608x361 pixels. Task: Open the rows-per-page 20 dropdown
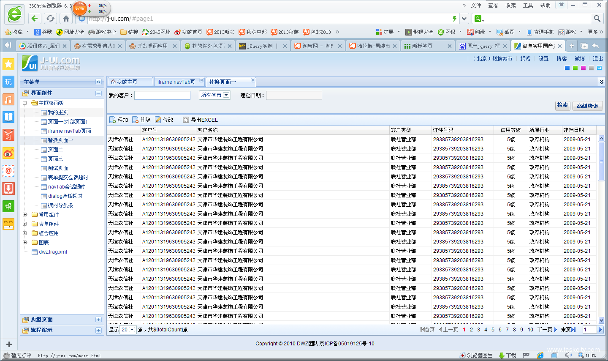pyautogui.click(x=128, y=330)
